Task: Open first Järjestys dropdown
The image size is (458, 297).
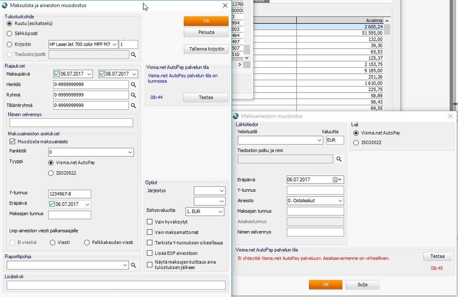Action: tap(222, 191)
